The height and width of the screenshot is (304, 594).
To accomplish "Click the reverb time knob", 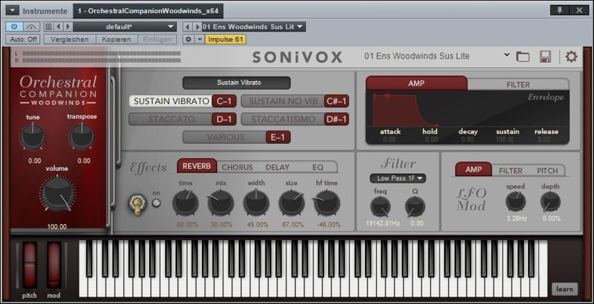I will [x=185, y=202].
